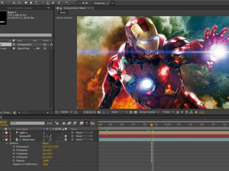Click the composition mini-flowchart icon in timeline
This screenshot has height=171, width=229.
pos(50,123)
